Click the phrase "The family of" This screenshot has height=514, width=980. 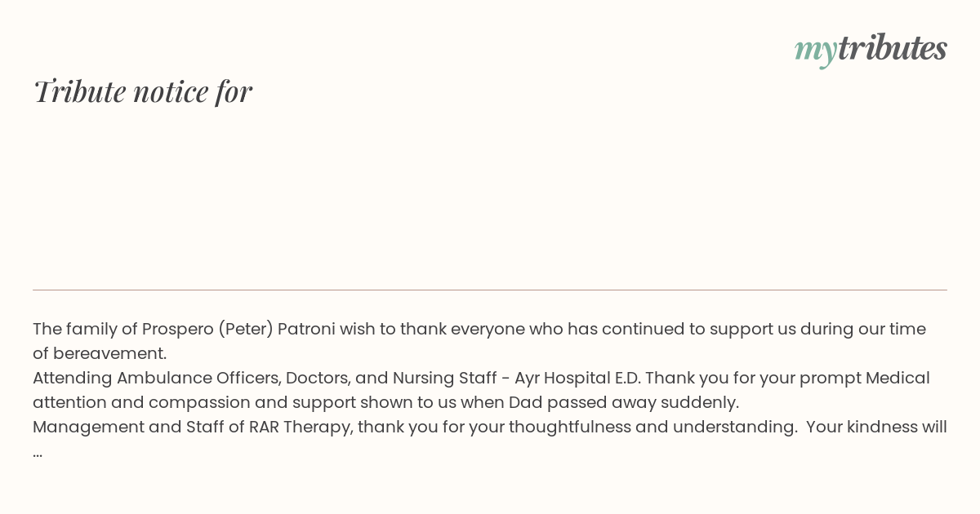(x=85, y=330)
